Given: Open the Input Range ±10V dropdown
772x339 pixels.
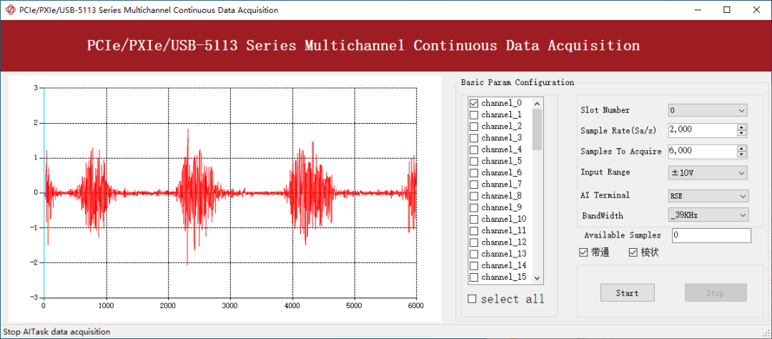Looking at the screenshot, I should [708, 173].
